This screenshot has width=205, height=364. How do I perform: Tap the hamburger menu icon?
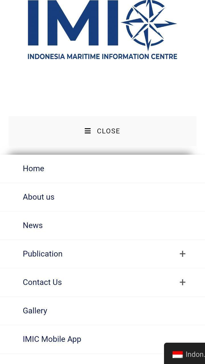pyautogui.click(x=88, y=131)
